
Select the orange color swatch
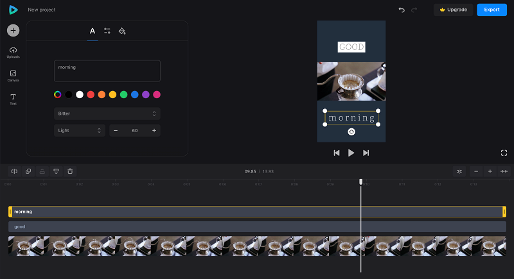click(102, 94)
